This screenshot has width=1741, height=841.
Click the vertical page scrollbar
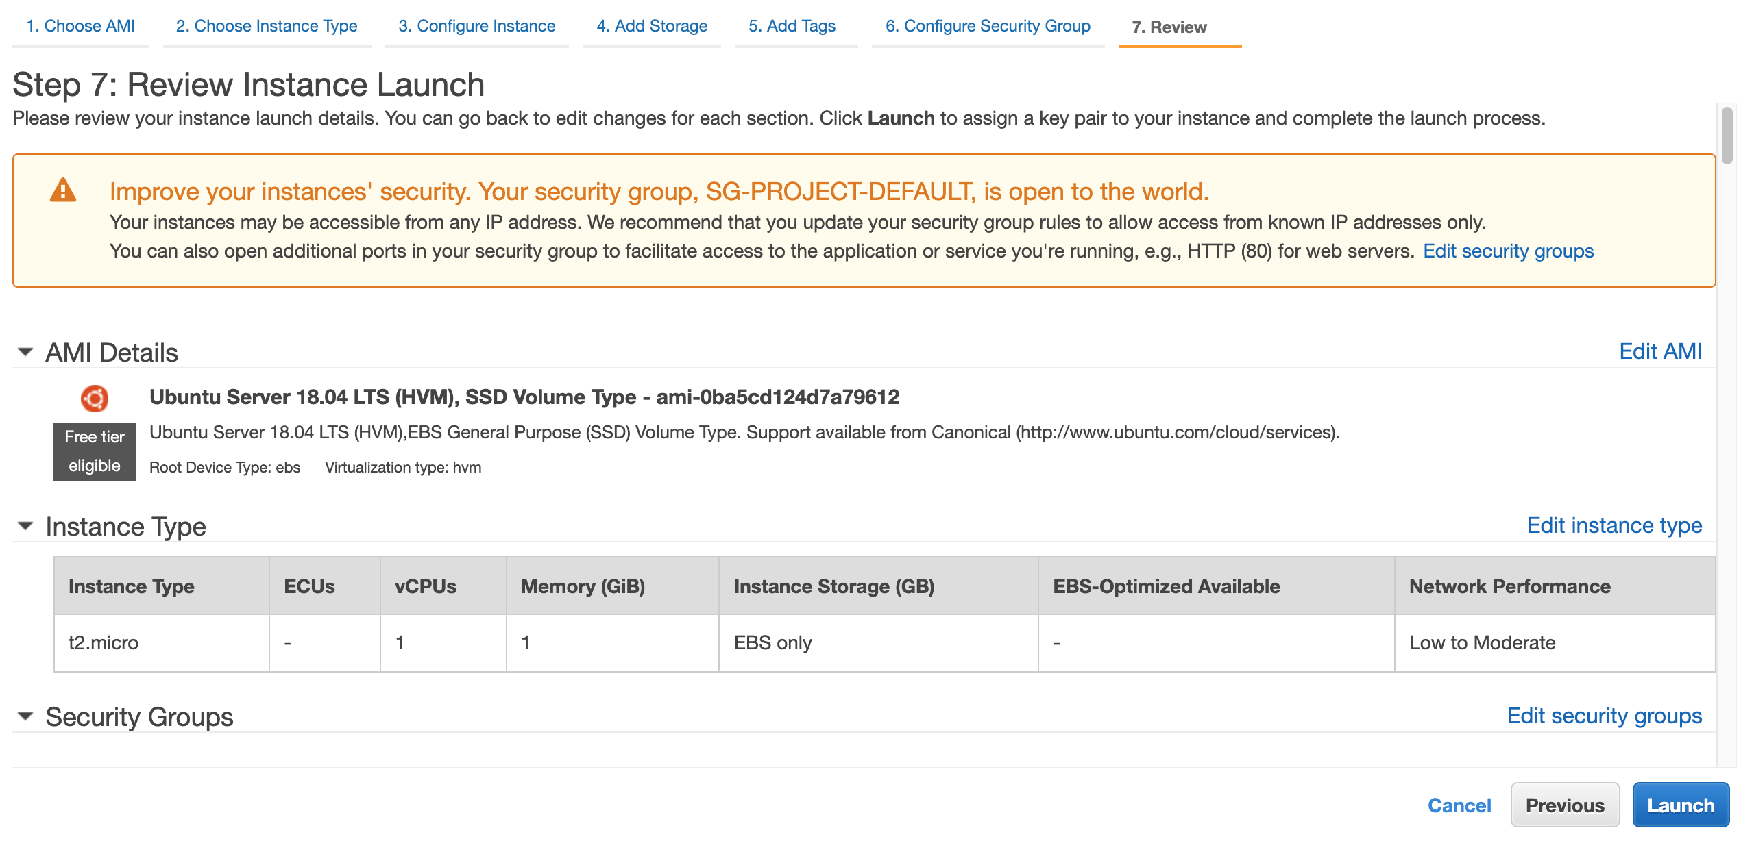(x=1727, y=136)
